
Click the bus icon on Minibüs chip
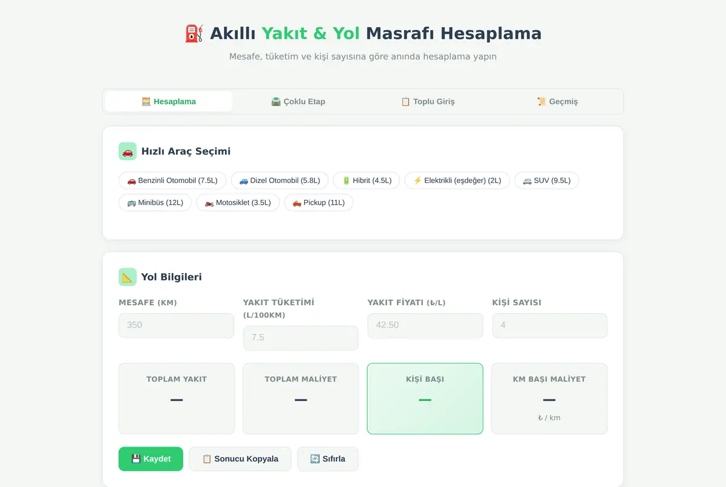click(131, 202)
